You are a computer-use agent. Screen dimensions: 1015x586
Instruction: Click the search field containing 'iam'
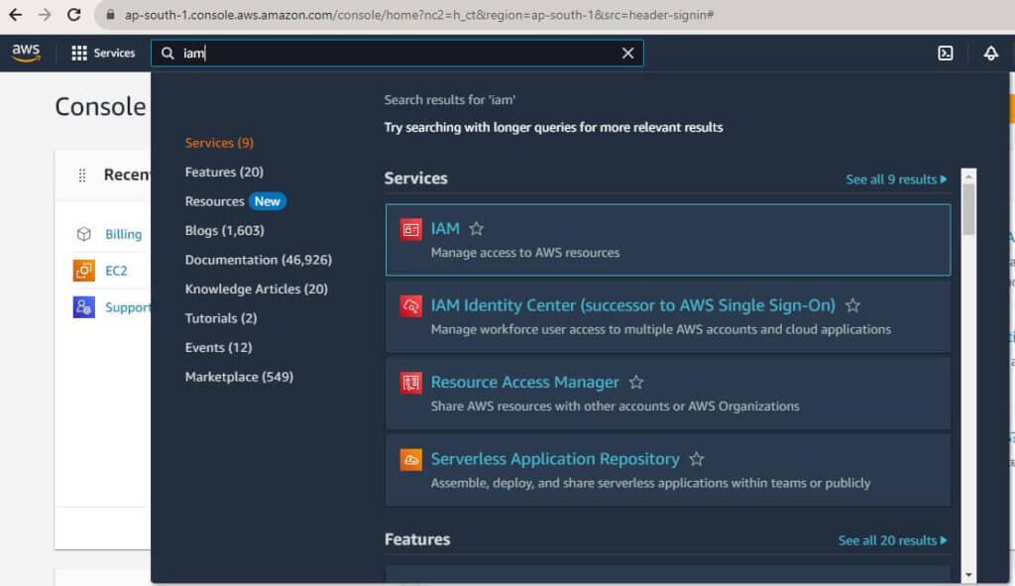(397, 54)
